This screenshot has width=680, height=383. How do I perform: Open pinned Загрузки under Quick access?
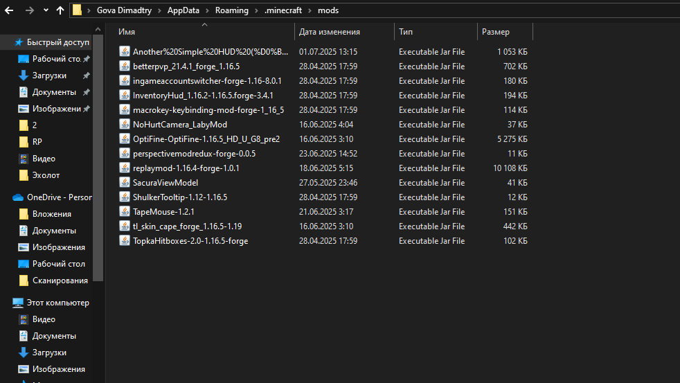(x=49, y=75)
